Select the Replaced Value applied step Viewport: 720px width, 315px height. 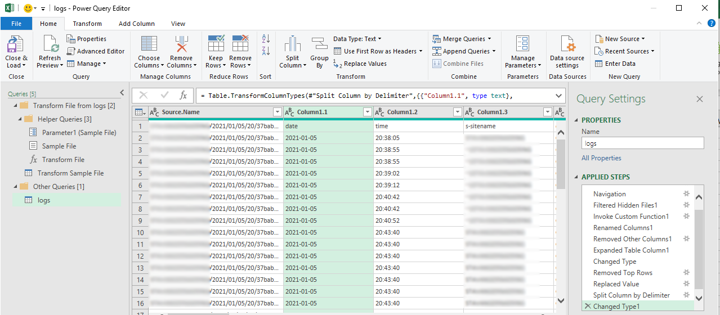click(x=616, y=284)
